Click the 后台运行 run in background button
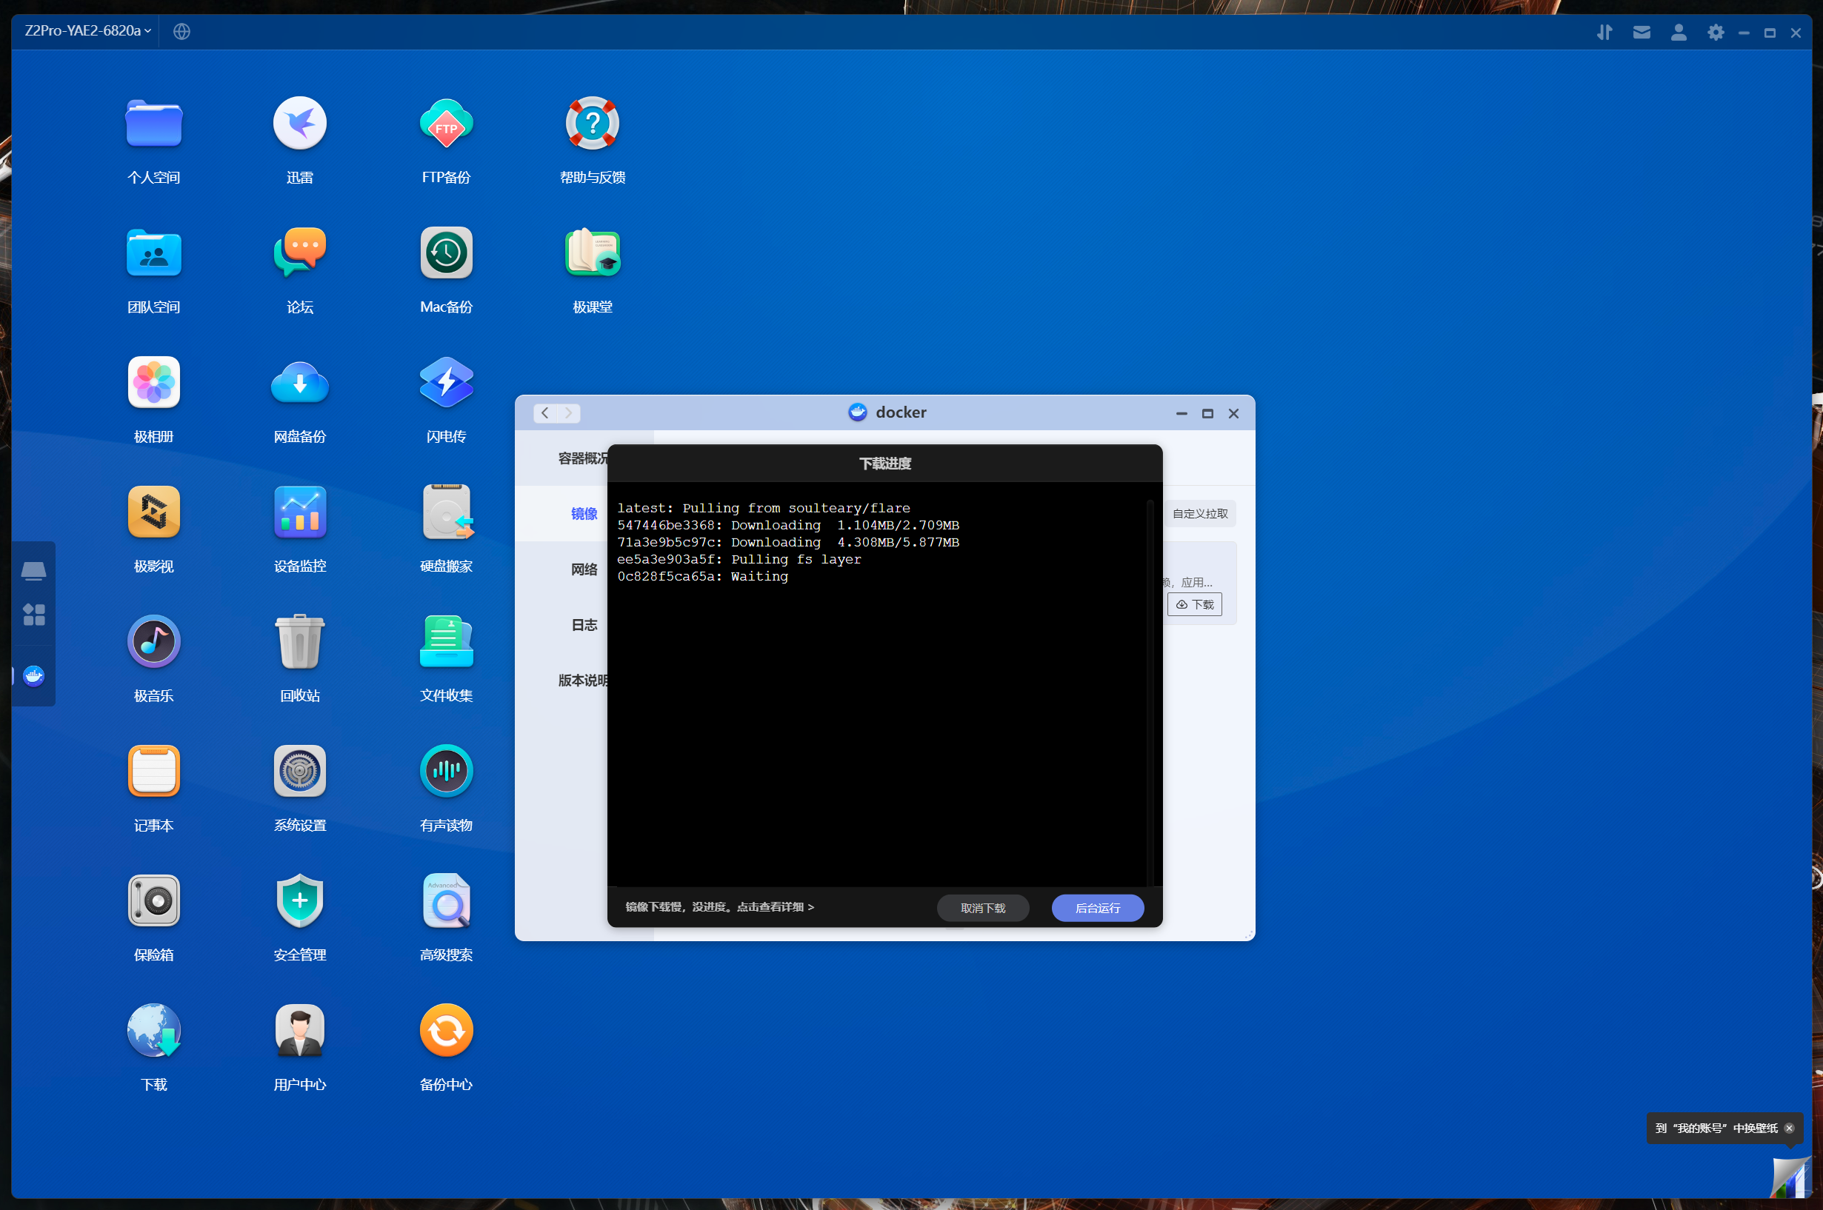Screen dimensions: 1823x1210 (1097, 909)
